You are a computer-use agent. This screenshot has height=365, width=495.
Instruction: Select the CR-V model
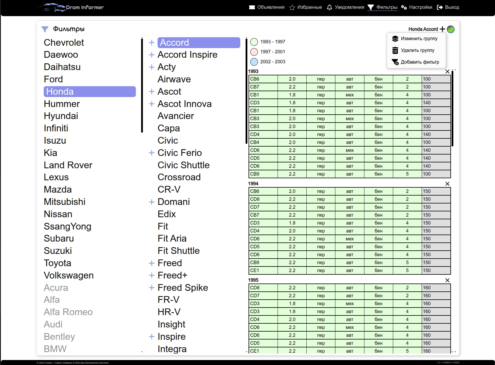[x=169, y=189]
